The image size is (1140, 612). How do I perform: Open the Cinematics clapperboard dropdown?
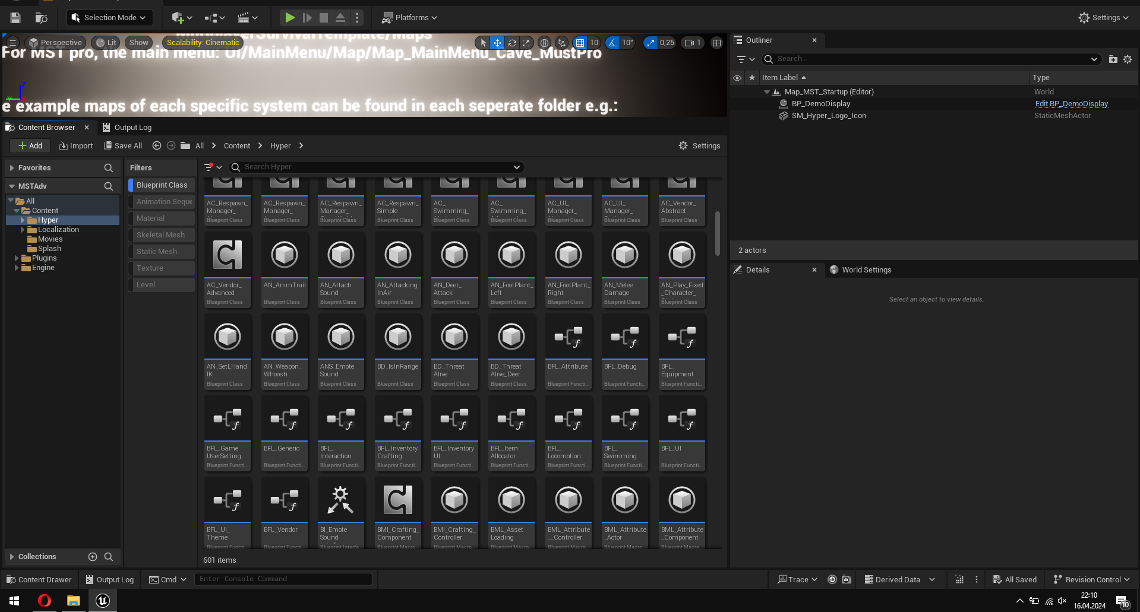tap(248, 18)
